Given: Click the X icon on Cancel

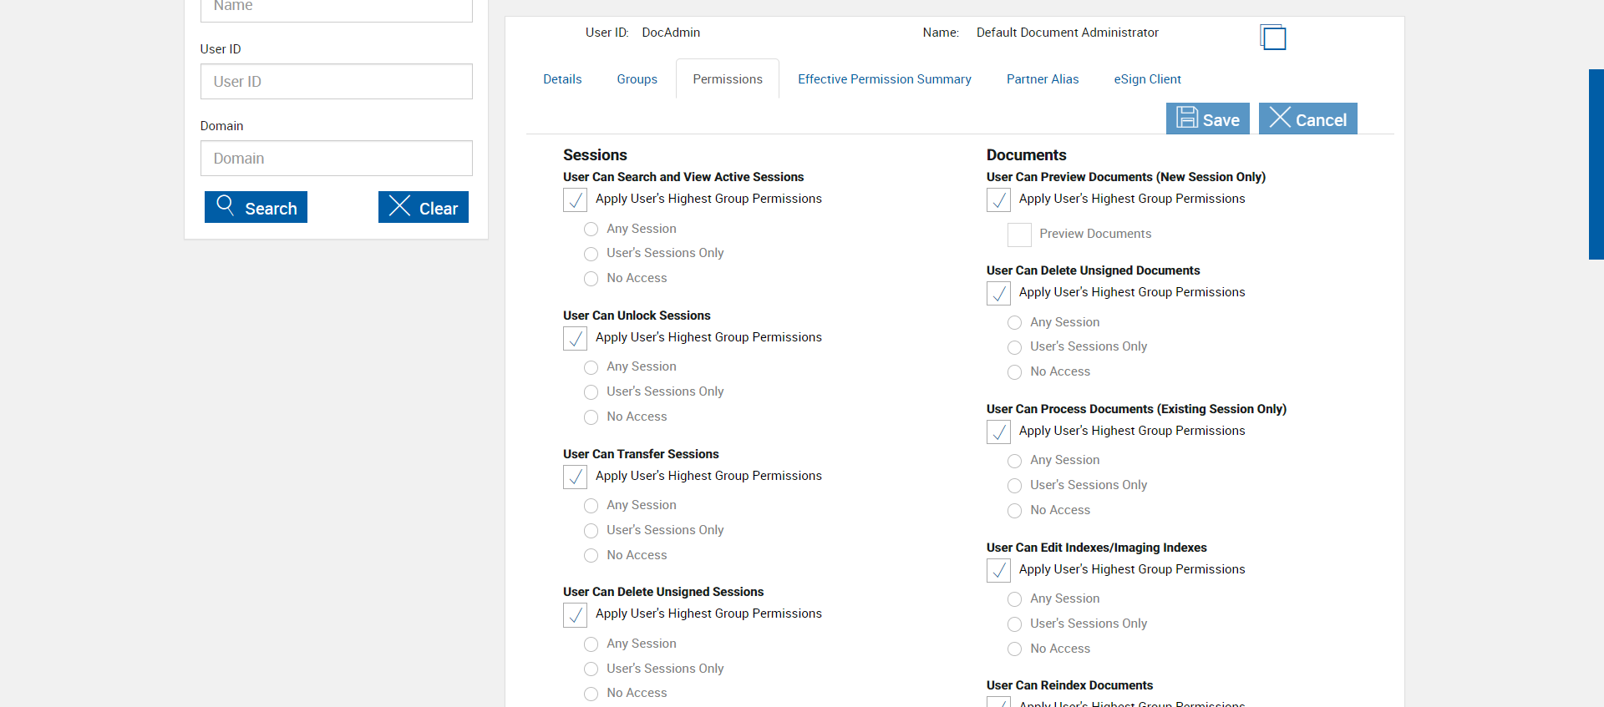Looking at the screenshot, I should pyautogui.click(x=1280, y=118).
